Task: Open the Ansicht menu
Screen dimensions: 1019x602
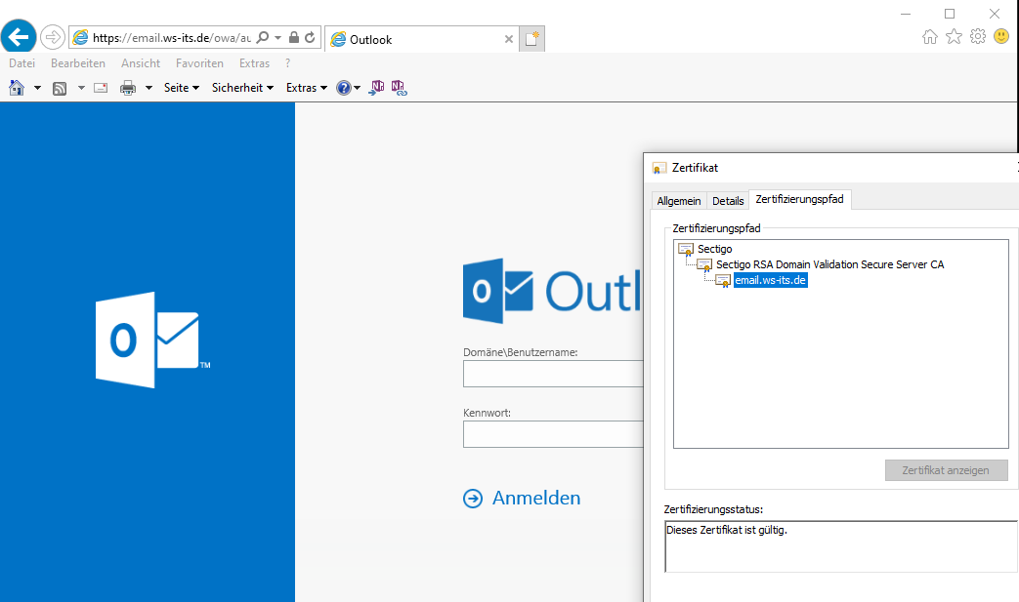Action: [x=141, y=62]
